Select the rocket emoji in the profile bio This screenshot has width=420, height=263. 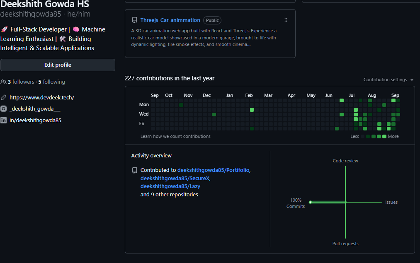[x=5, y=29]
